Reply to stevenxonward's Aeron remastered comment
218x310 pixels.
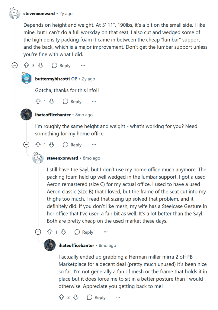(84, 232)
